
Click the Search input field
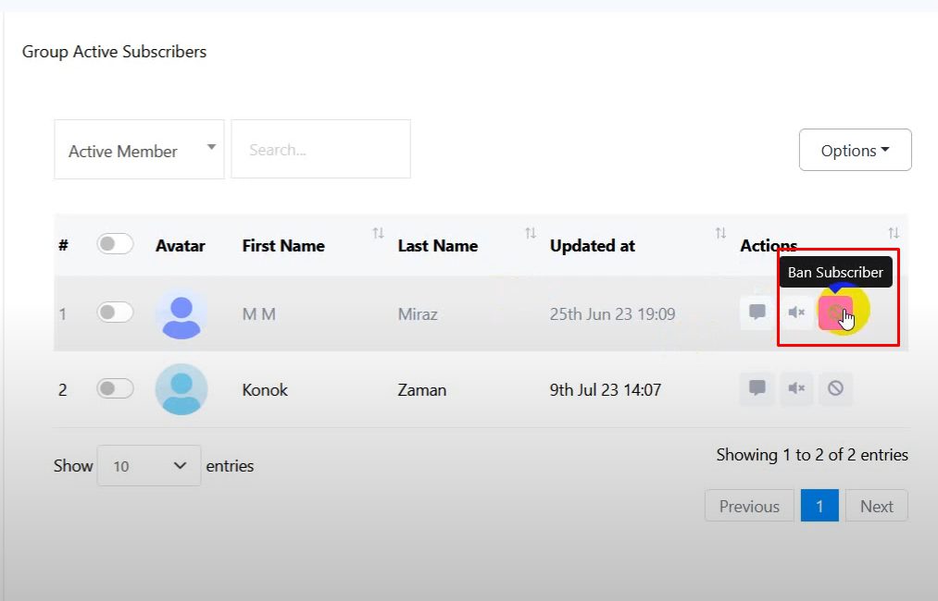(320, 150)
